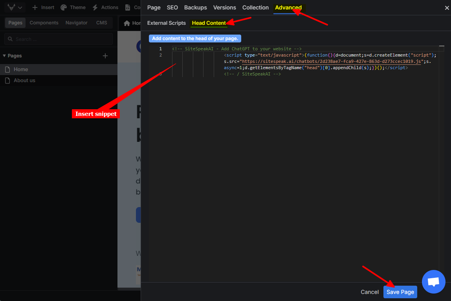This screenshot has height=301, width=451.
Task: Collapse the Pages tree section
Action: pos(4,56)
